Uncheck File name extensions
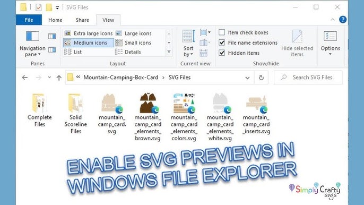Image resolution: width=364 pixels, height=205 pixels. tap(248, 43)
